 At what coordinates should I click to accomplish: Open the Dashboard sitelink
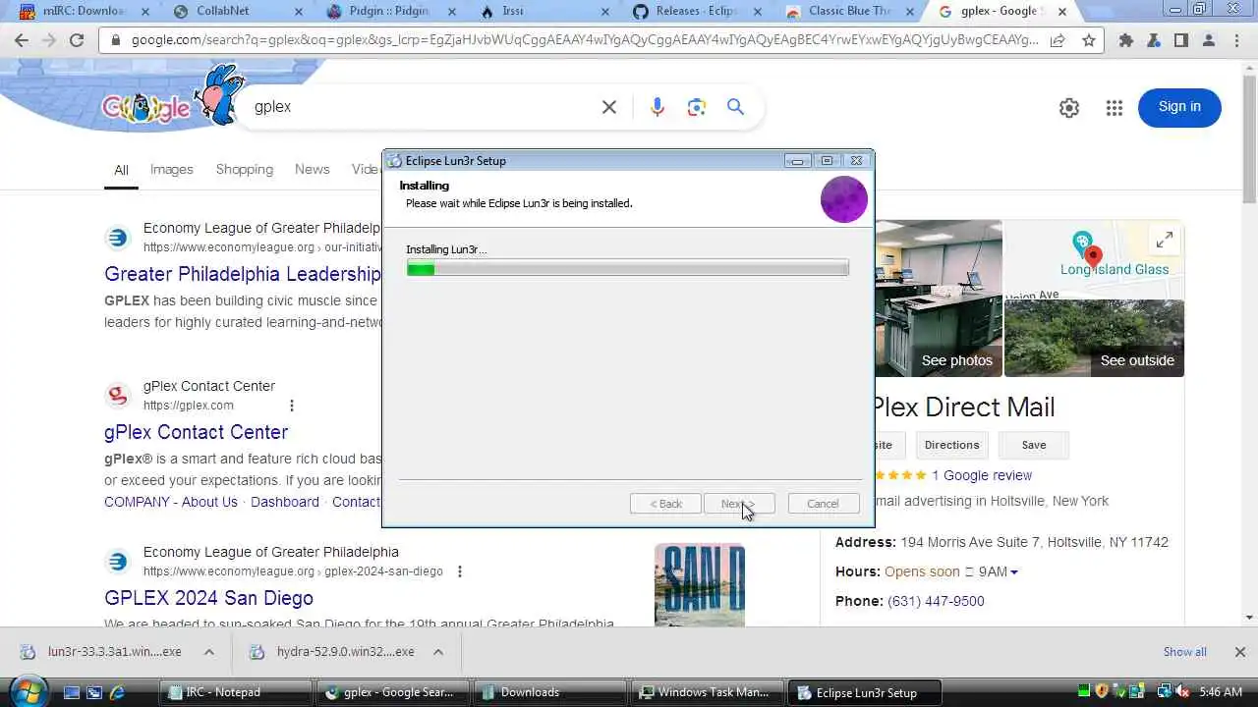point(285,502)
